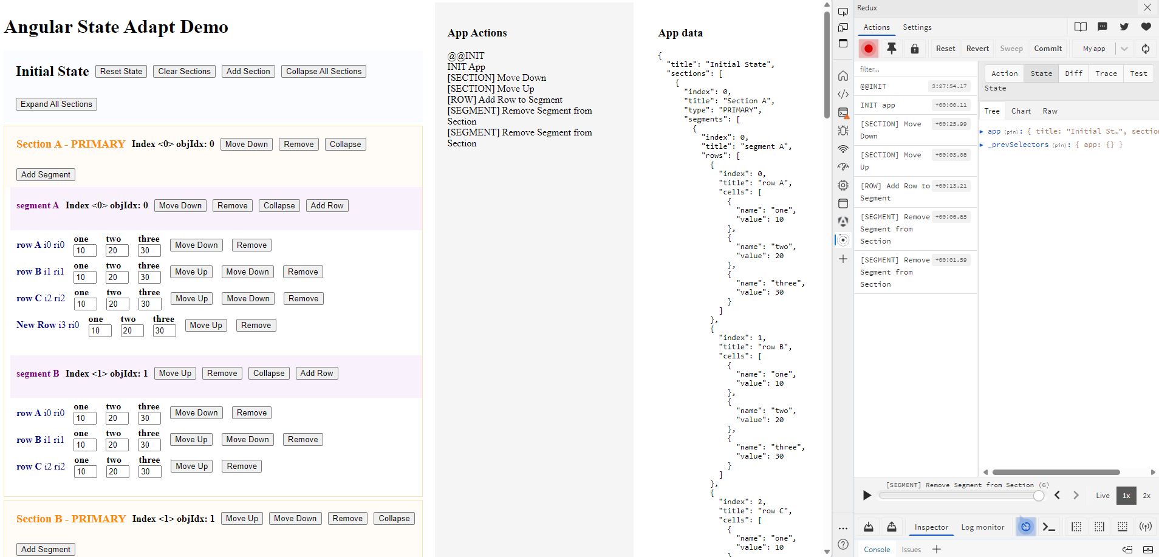Click the export state tray-up icon
The height and width of the screenshot is (557, 1159).
(x=892, y=527)
